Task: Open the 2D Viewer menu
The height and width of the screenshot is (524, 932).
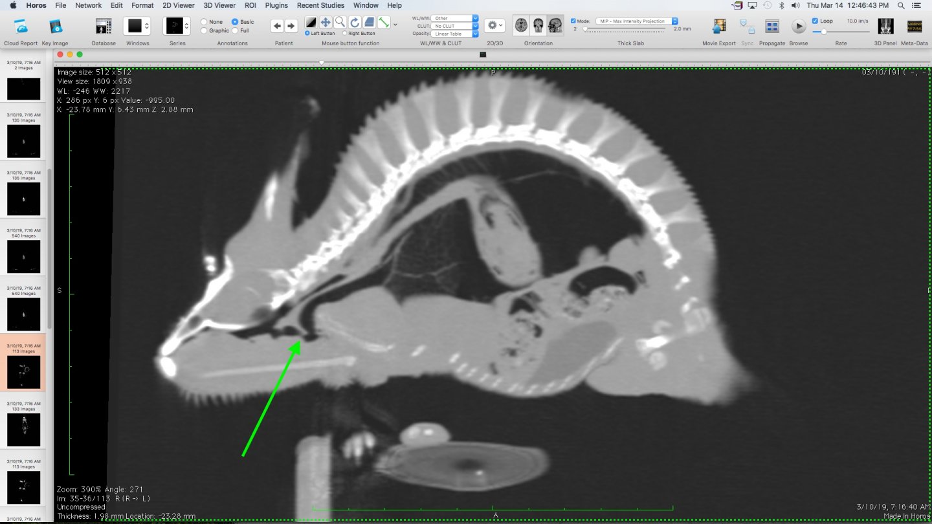Action: [x=179, y=5]
